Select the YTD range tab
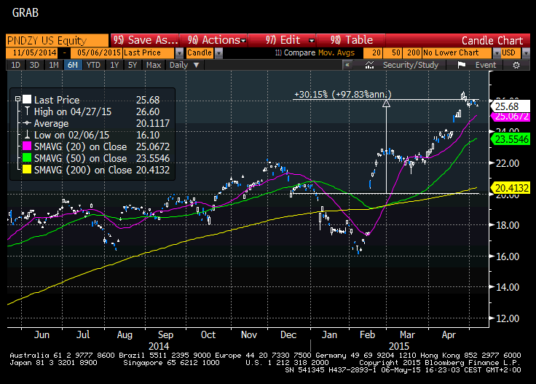 pos(93,65)
